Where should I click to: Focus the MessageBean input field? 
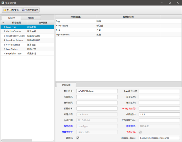click(159, 138)
